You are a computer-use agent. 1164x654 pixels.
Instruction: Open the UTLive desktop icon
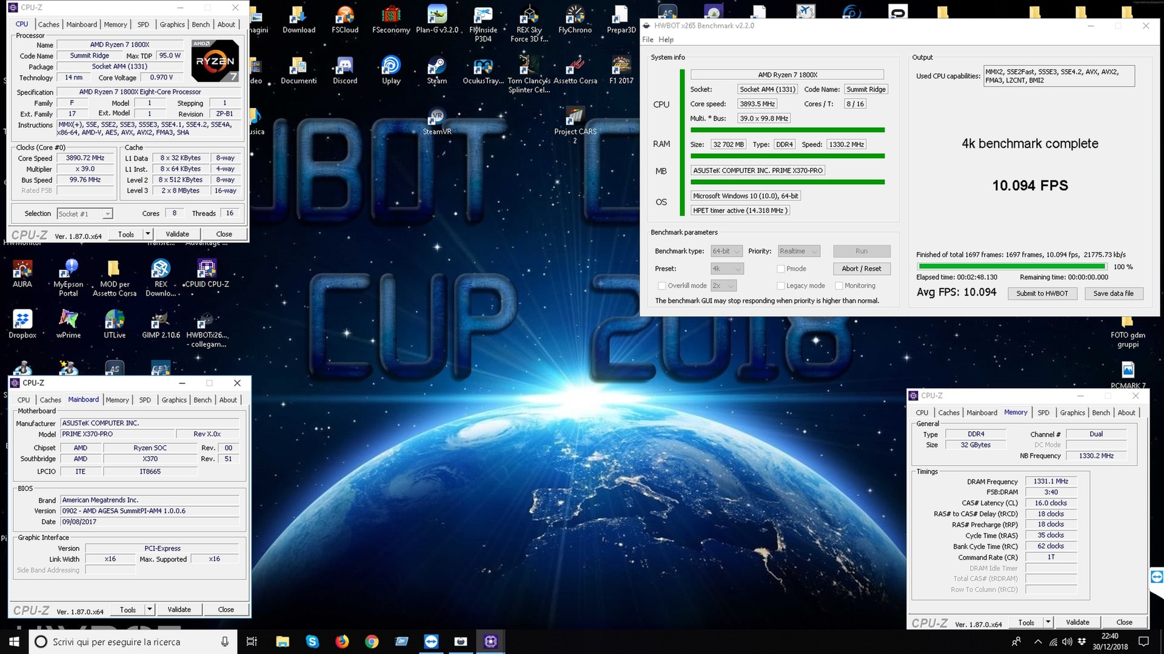pyautogui.click(x=115, y=324)
